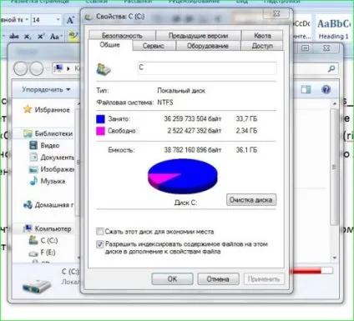Open the Доступ tab
This screenshot has width=354, height=321.
click(x=262, y=46)
